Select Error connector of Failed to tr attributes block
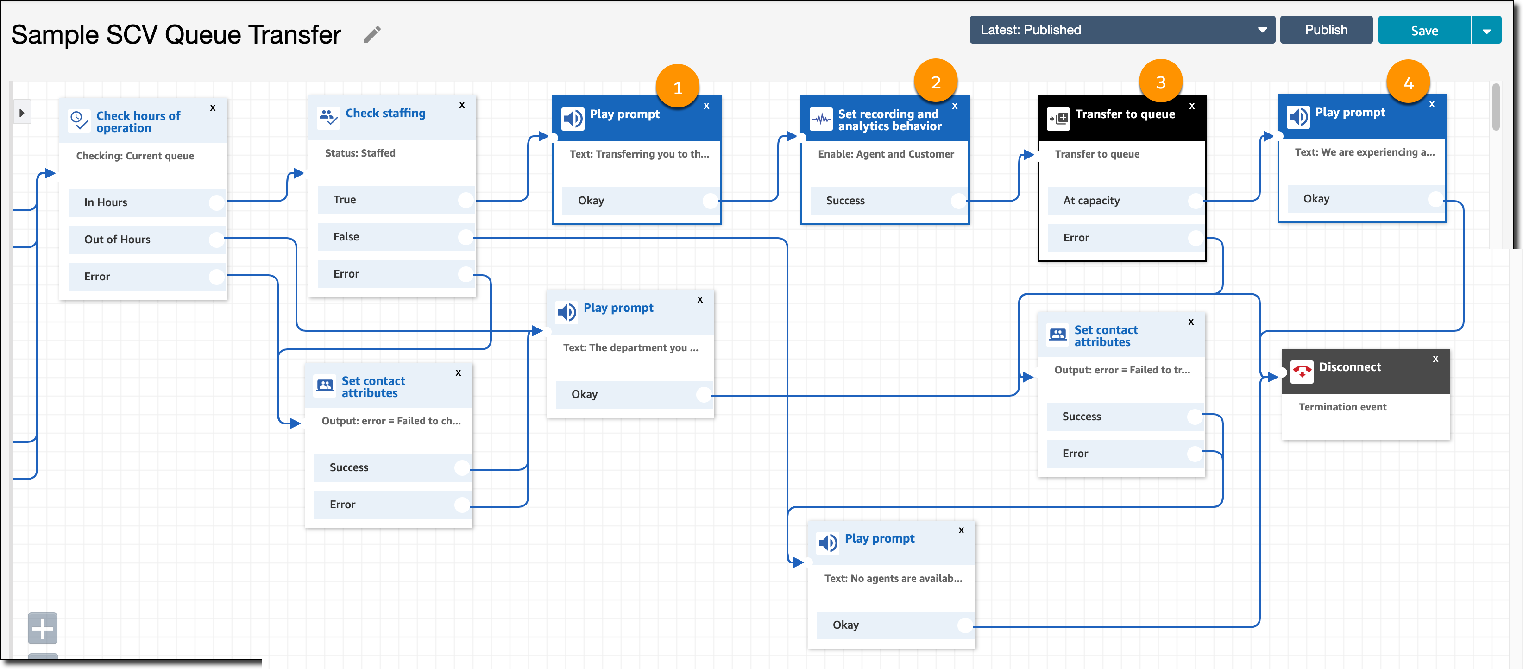 pyautogui.click(x=1196, y=454)
